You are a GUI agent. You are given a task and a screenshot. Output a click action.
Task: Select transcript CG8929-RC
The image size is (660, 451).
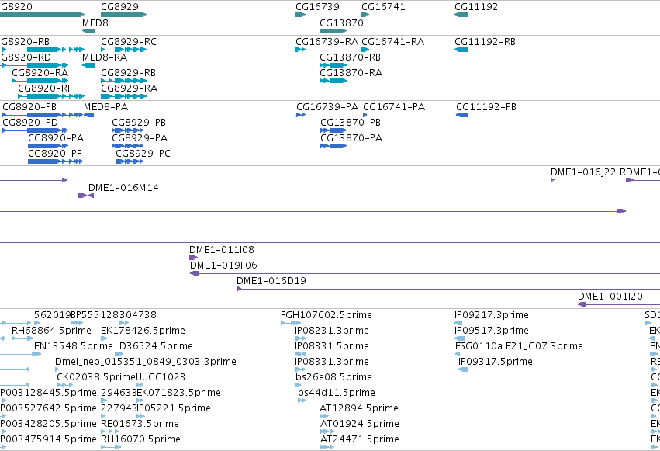(129, 42)
